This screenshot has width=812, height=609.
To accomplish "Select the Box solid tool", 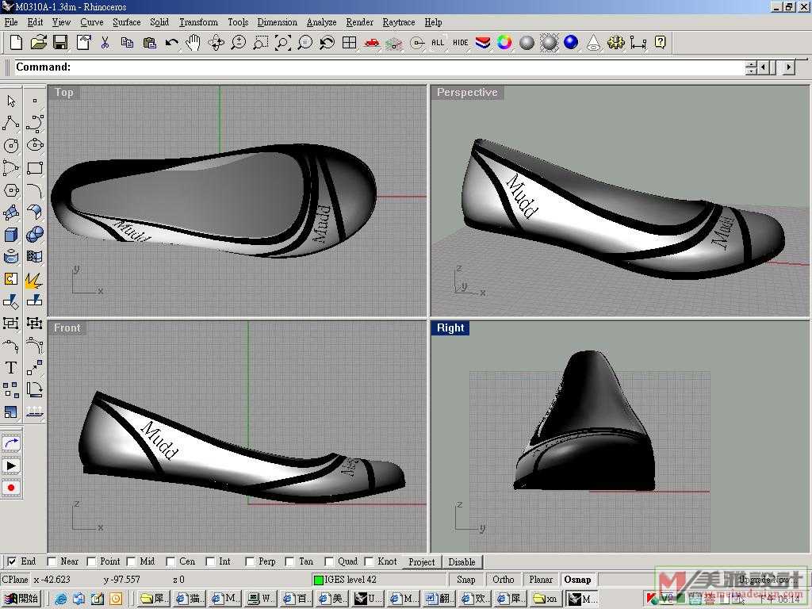I will coord(11,235).
